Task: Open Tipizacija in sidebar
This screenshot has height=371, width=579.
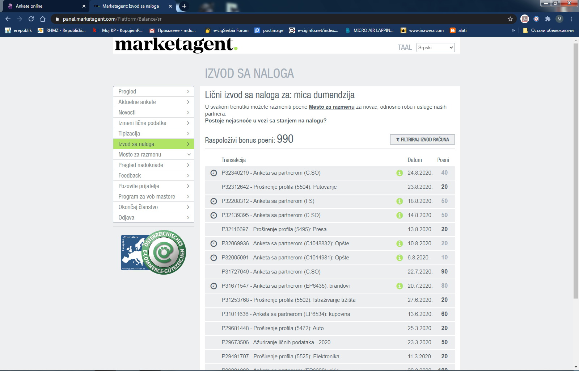Action: point(153,133)
